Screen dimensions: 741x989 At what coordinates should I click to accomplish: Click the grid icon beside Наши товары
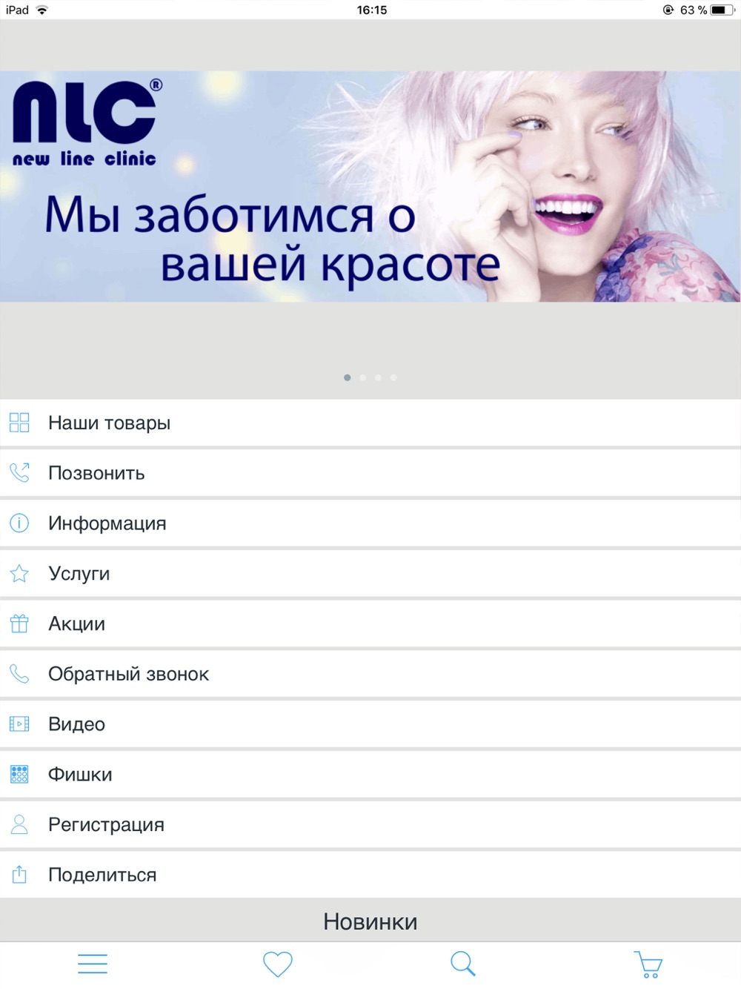19,423
